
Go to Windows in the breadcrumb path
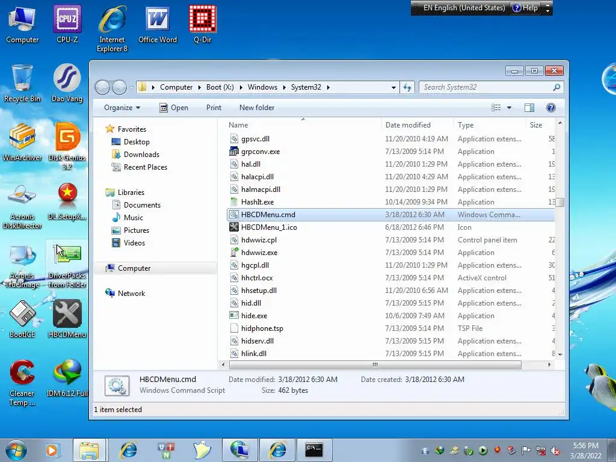tap(262, 87)
